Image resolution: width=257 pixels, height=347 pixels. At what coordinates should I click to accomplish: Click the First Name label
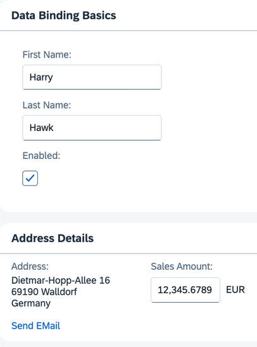click(x=47, y=54)
